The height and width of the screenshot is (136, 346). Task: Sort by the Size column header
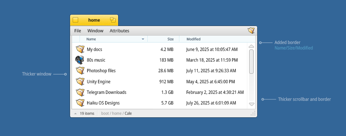(170, 39)
